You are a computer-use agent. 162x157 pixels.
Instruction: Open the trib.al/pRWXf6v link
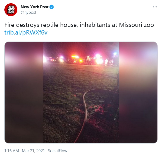point(26,33)
